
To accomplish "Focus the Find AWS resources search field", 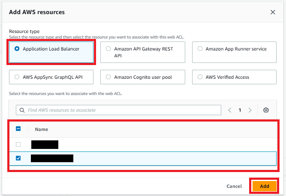I will 118,110.
